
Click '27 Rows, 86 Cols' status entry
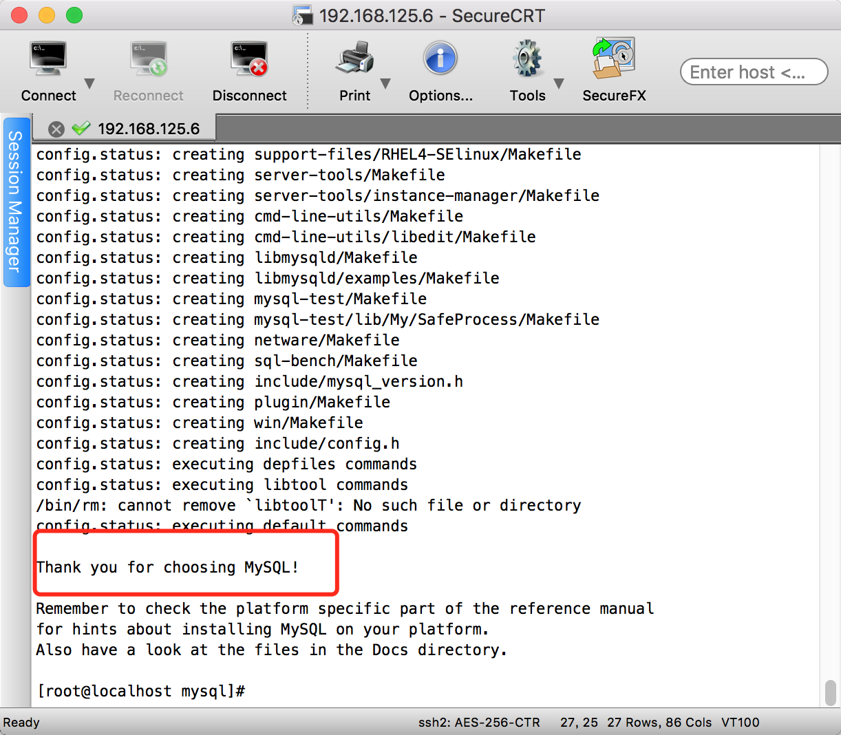point(659,722)
